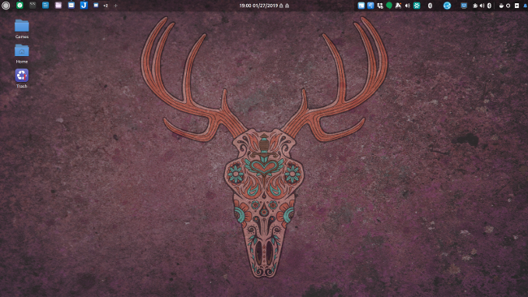Click the power circle icon in tray
This screenshot has width=528, height=297.
coord(509,6)
